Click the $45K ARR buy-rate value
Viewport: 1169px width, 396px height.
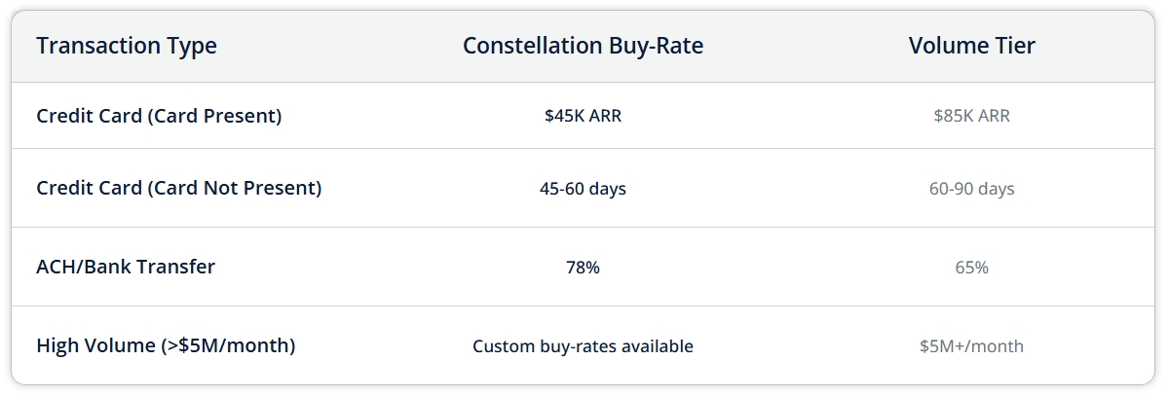(x=583, y=116)
